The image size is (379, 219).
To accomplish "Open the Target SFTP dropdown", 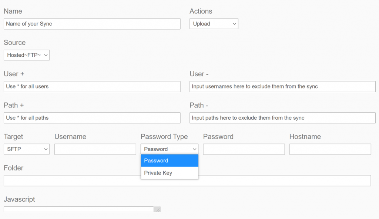I will pyautogui.click(x=27, y=149).
